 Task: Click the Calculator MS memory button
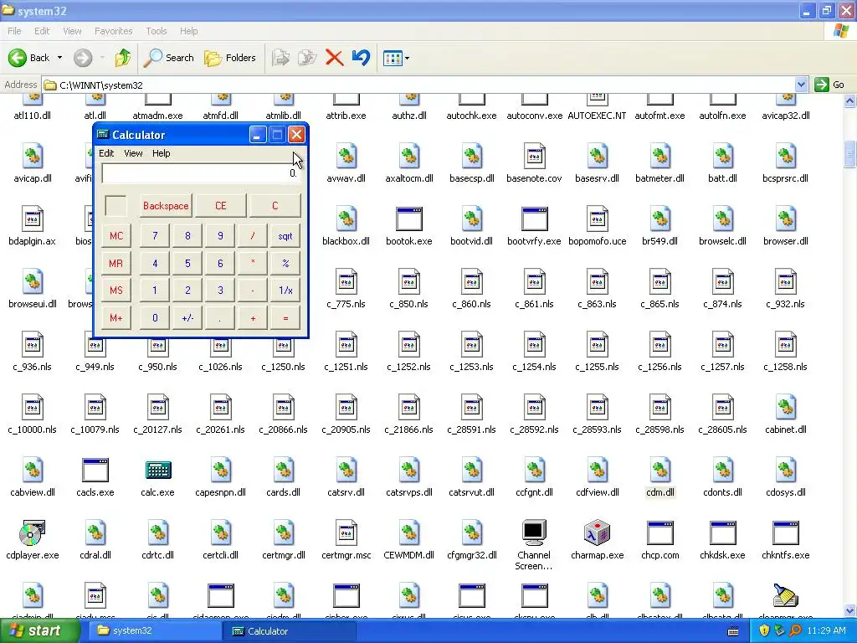115,291
